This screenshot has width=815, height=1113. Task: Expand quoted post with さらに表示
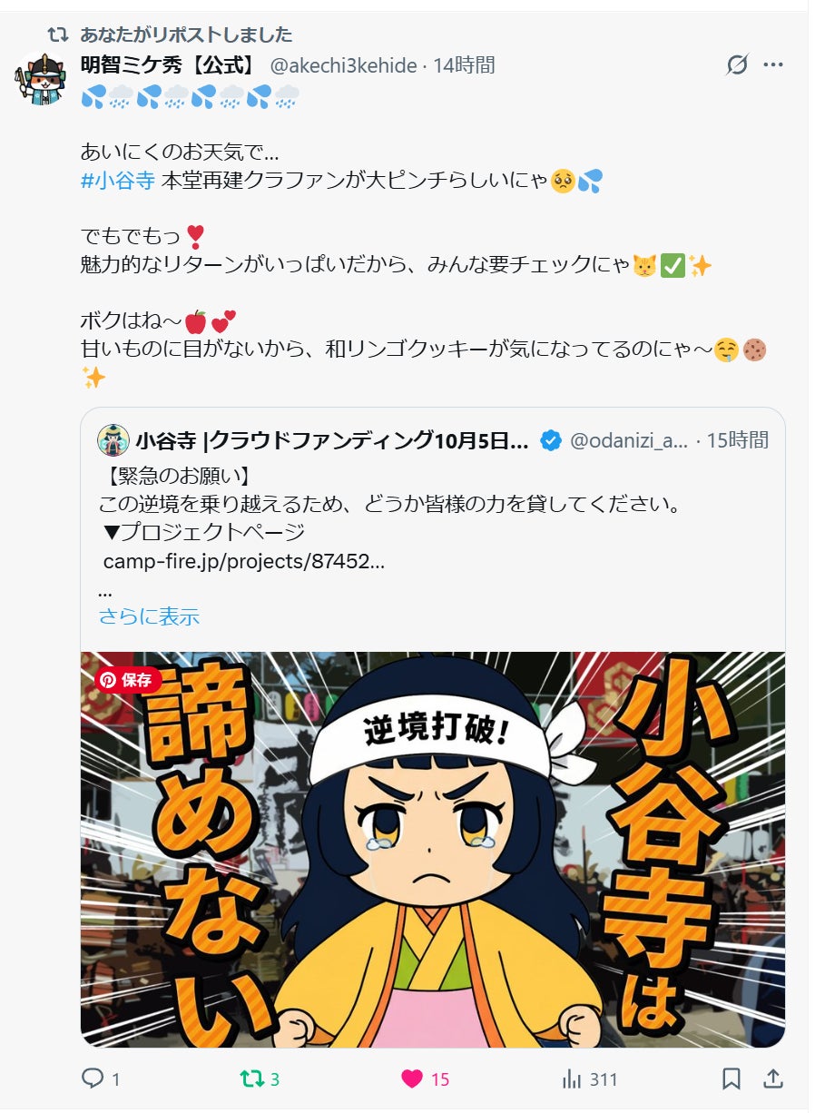(149, 616)
